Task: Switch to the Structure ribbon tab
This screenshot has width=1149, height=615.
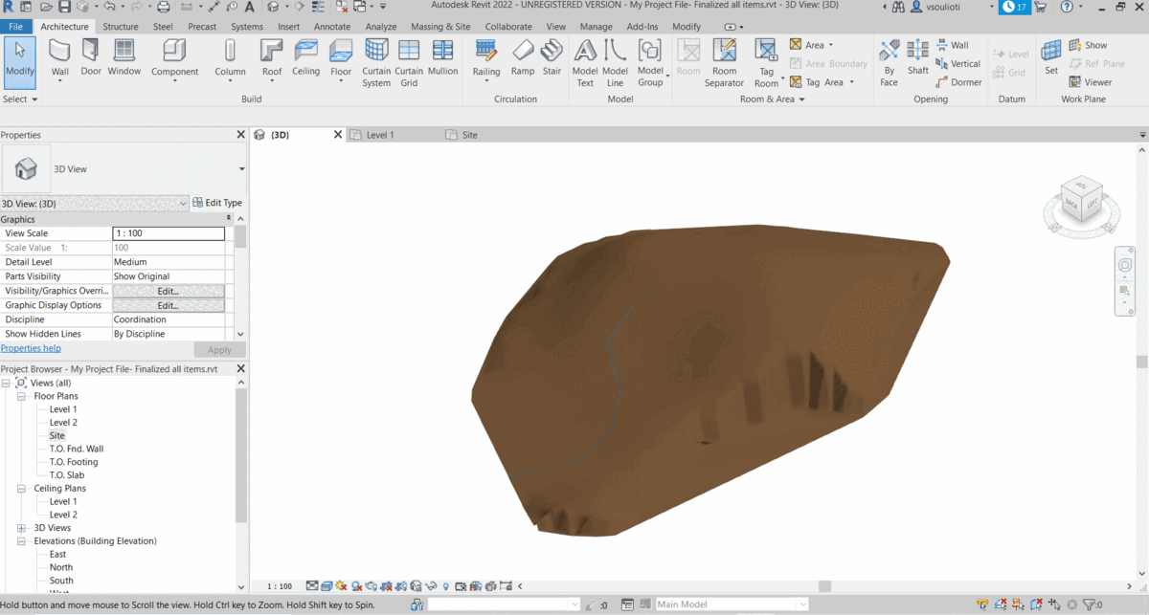Action: click(x=121, y=27)
